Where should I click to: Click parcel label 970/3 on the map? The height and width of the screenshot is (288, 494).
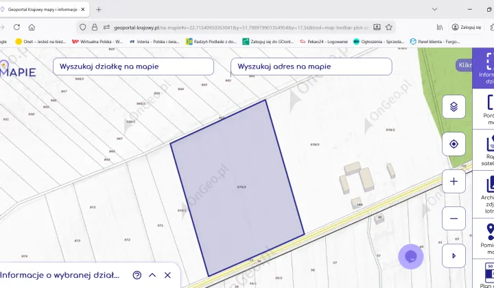[x=315, y=145]
